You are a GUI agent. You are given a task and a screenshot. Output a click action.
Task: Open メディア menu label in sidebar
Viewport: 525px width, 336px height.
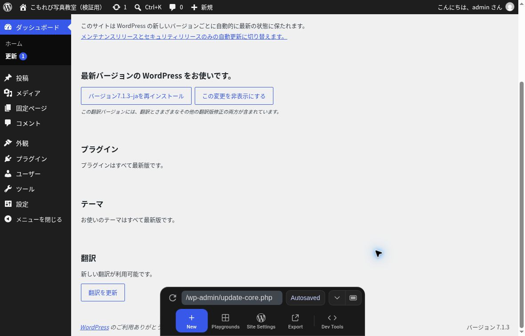pos(28,93)
